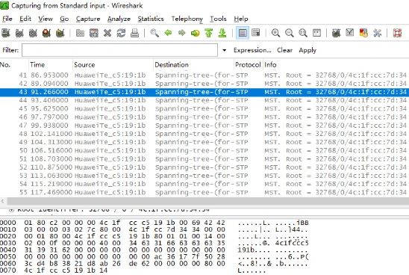
Task: Open capture options toolbar icon
Action: point(19,33)
